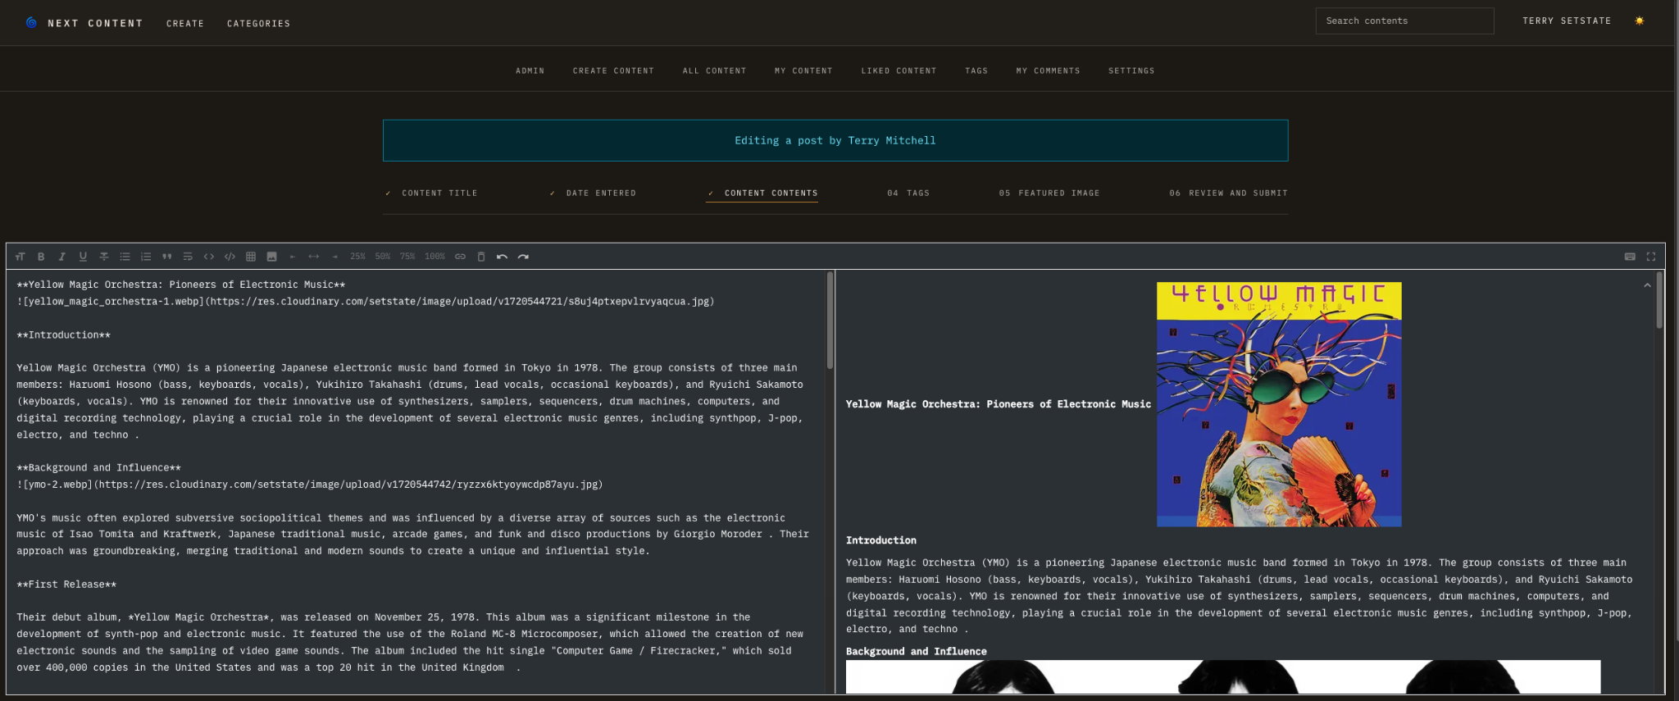
Task: Align image right with the right arrow icon
Action: click(x=334, y=257)
